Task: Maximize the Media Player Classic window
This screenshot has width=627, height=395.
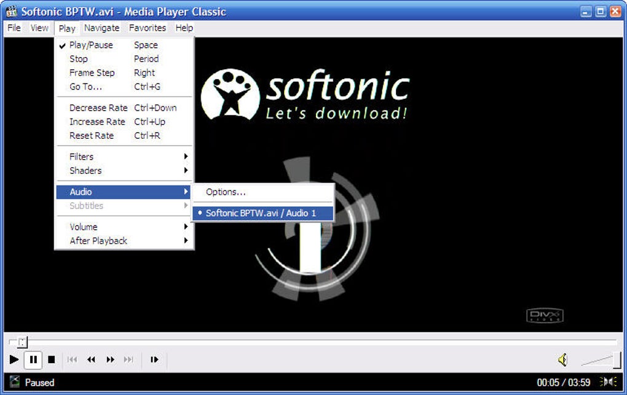Action: click(601, 12)
